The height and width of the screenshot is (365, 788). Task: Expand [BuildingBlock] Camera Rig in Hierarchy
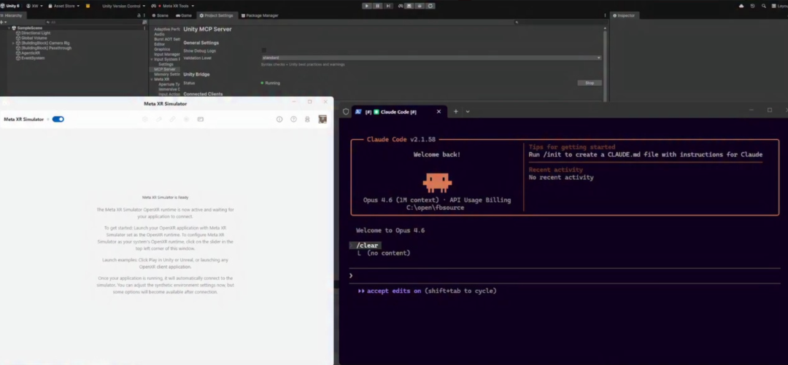coord(14,43)
